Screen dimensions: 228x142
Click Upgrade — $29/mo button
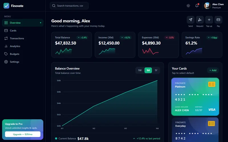pyautogui.click(x=23, y=134)
